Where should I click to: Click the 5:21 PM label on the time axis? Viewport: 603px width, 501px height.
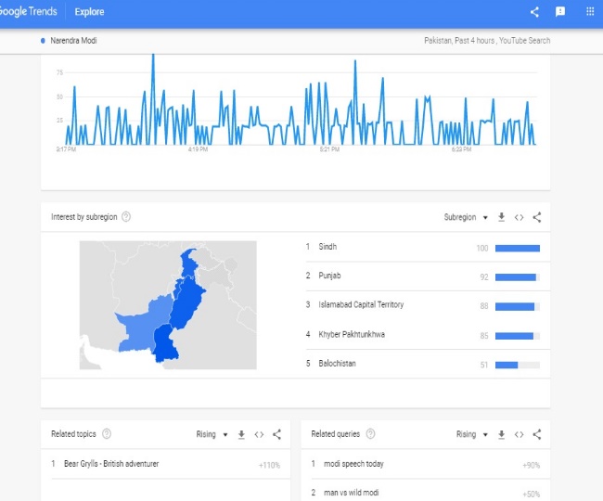pos(329,149)
